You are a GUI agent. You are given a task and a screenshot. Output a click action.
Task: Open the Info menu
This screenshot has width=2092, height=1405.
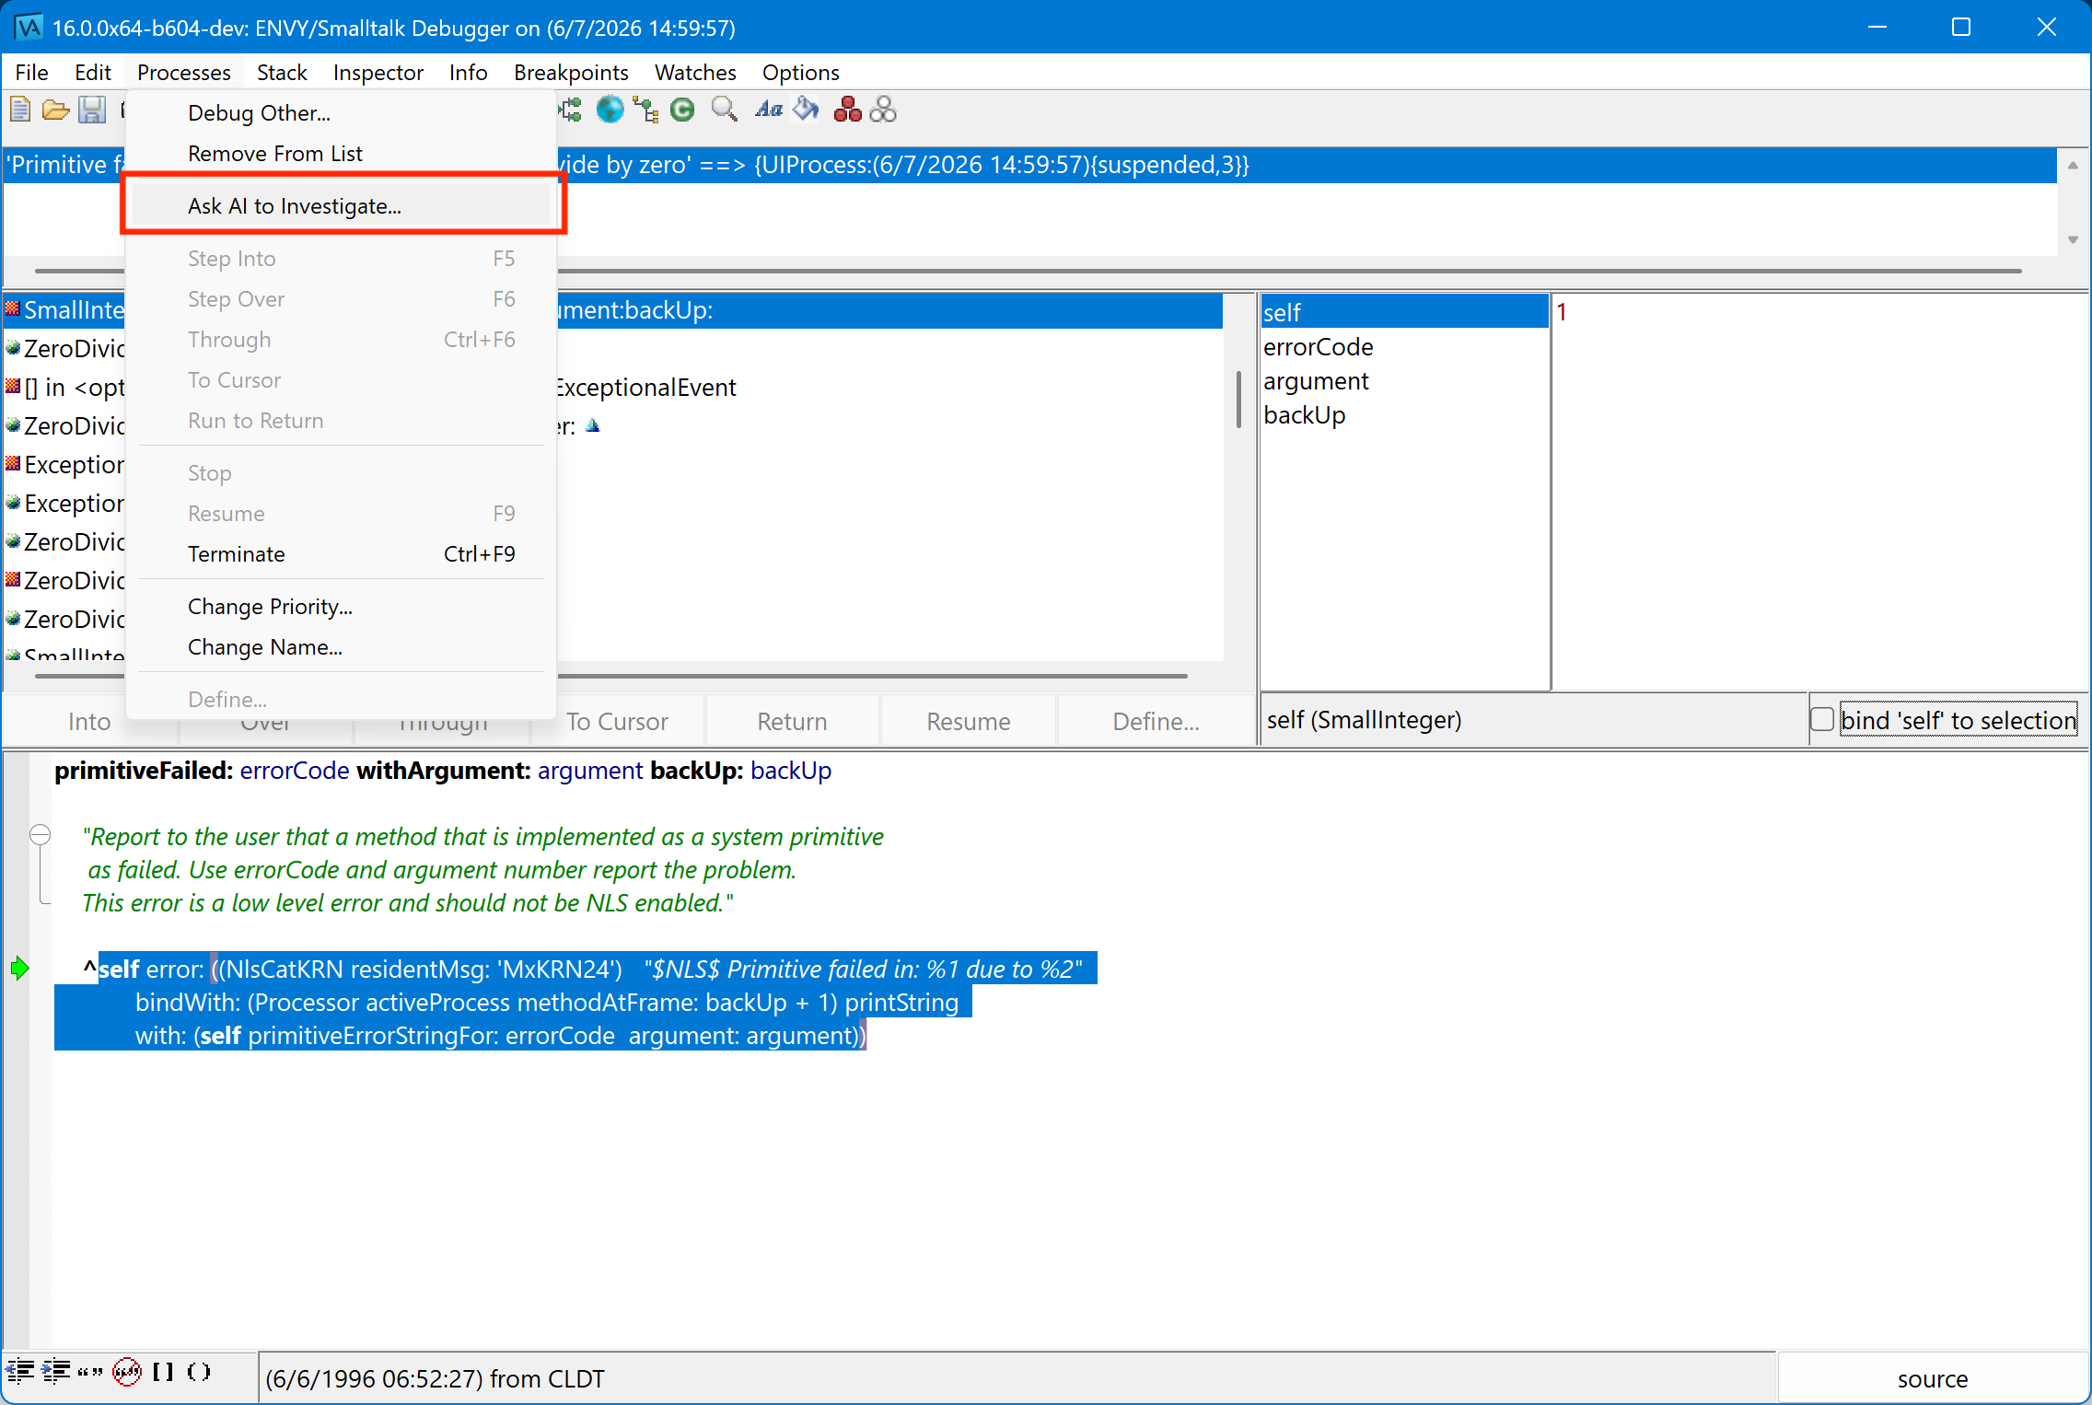click(x=468, y=72)
